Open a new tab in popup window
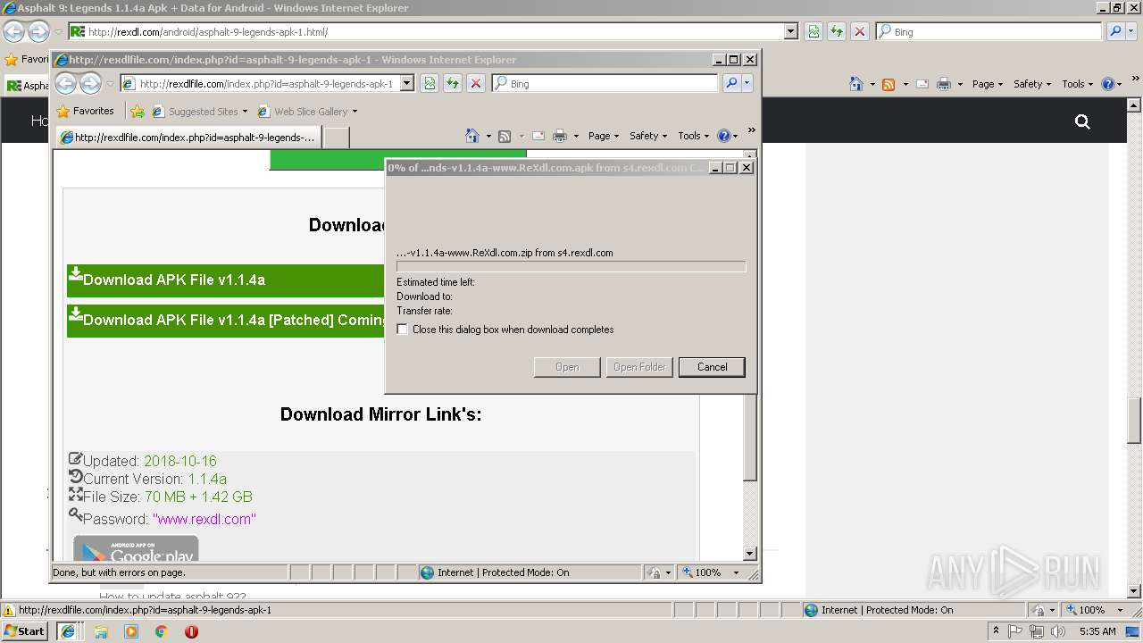 pos(336,138)
